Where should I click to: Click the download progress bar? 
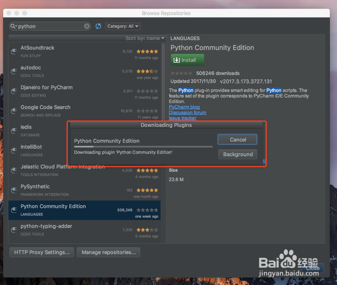[x=143, y=147]
